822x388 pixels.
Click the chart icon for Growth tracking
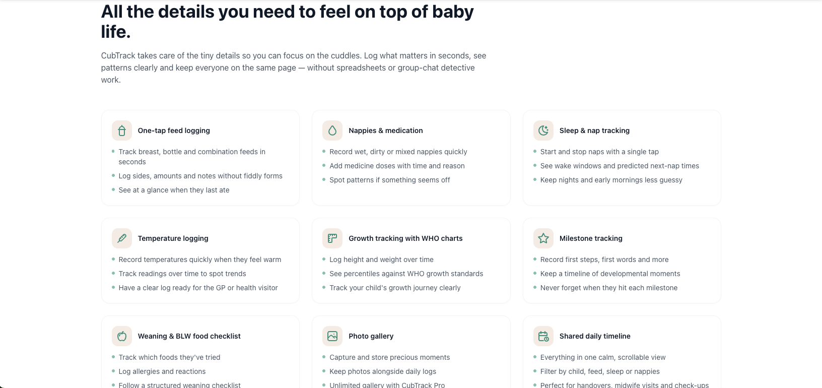pos(332,238)
